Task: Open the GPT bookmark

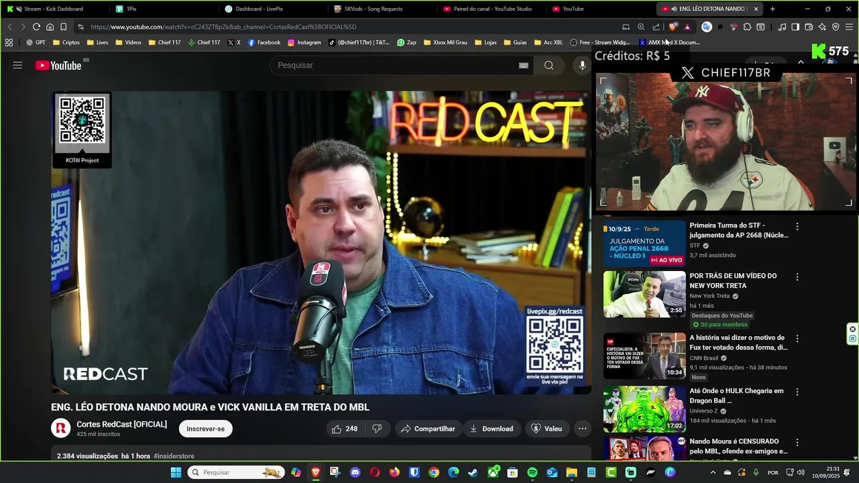Action: point(36,42)
